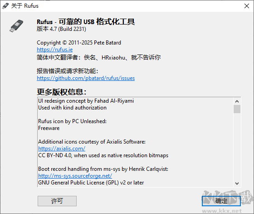Screen dimensions: 254x214
Task: Click the version text 版本 4.7 (Build 2231)
Action: point(61,29)
